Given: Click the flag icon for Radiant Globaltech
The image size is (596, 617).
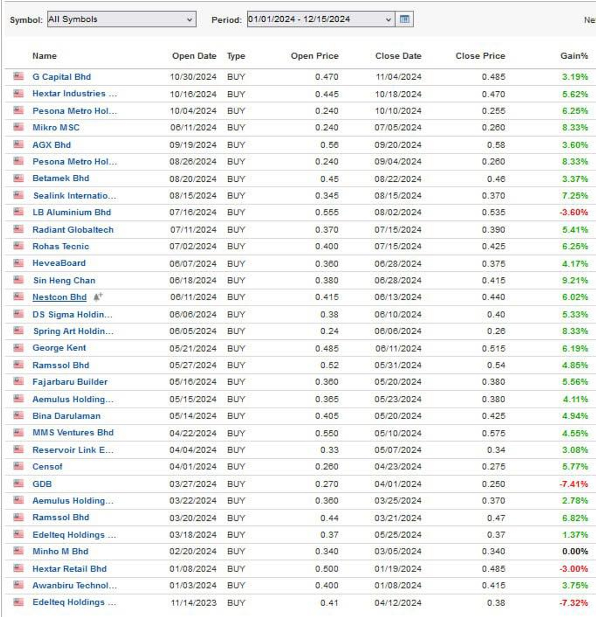Looking at the screenshot, I should 18,230.
